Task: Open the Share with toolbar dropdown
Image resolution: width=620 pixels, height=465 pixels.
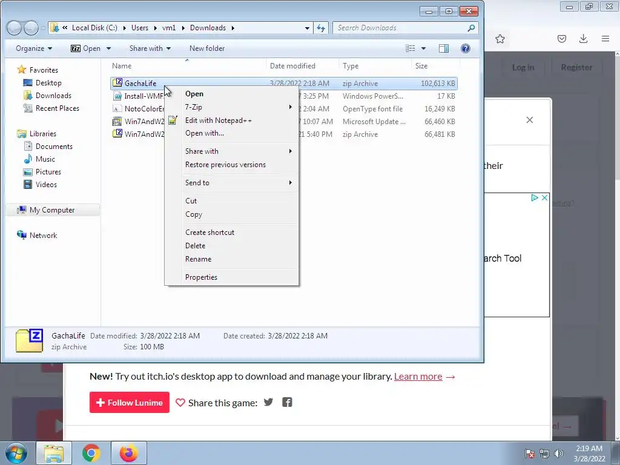Action: (x=150, y=48)
